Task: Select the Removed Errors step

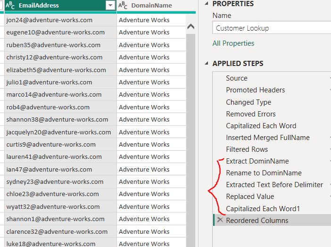Action: (x=251, y=114)
